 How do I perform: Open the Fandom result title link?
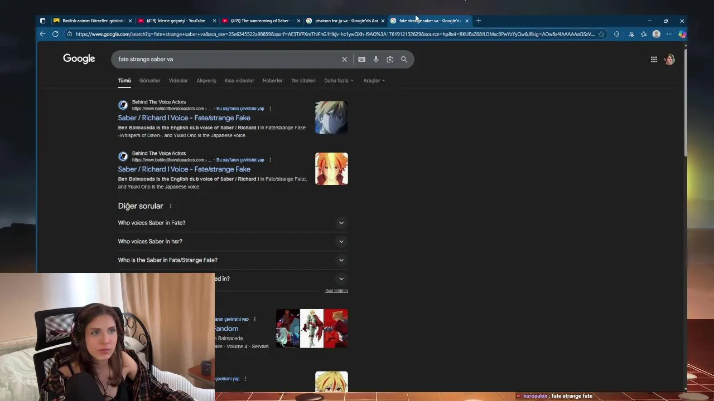(x=226, y=329)
